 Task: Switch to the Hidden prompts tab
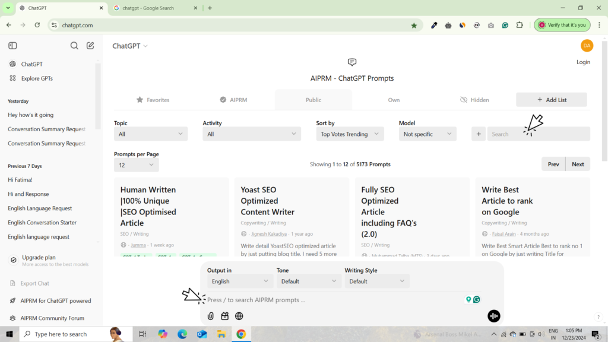[474, 100]
